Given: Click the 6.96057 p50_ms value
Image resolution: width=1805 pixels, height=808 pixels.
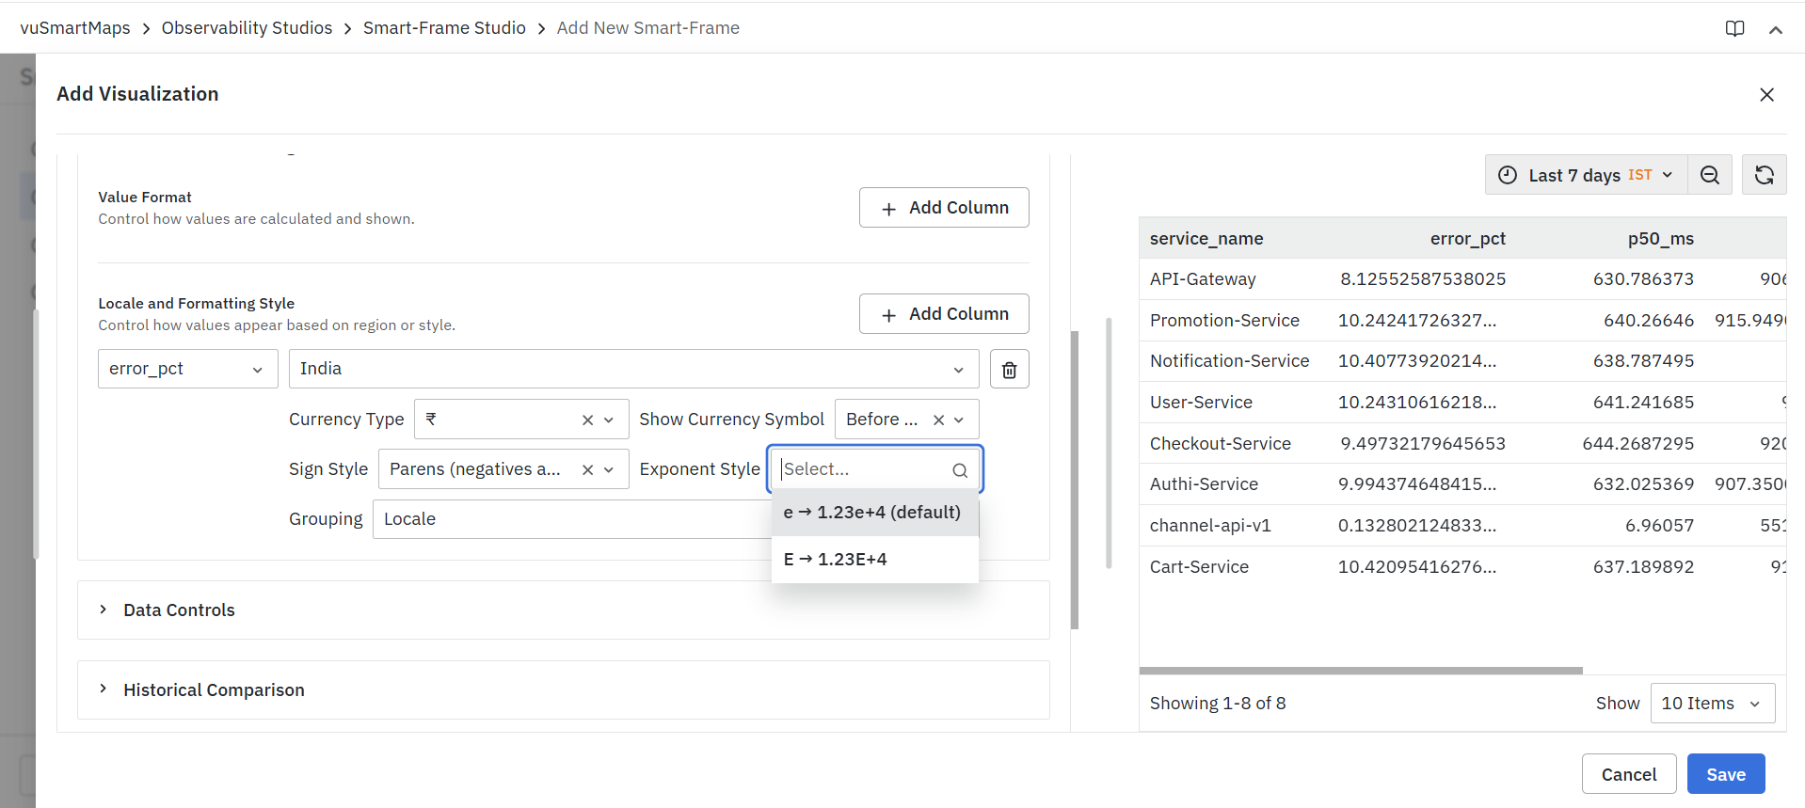Looking at the screenshot, I should coord(1659,526).
